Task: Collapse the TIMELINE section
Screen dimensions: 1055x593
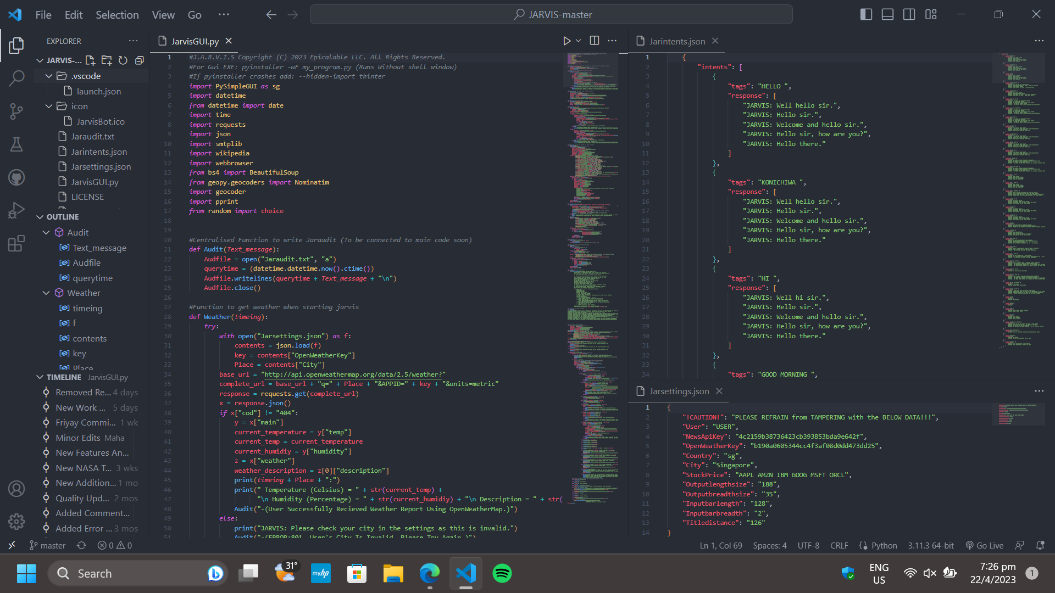Action: point(40,377)
